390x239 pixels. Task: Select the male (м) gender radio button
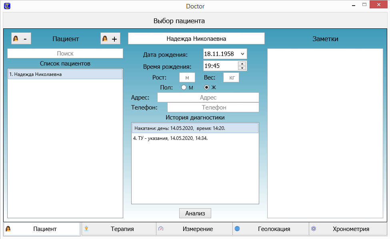tap(184, 88)
